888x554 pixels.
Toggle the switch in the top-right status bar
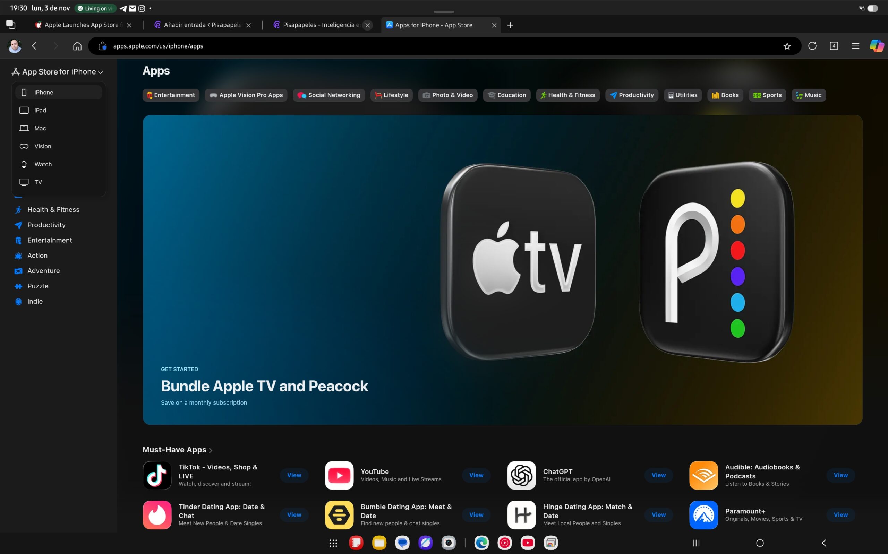(873, 8)
